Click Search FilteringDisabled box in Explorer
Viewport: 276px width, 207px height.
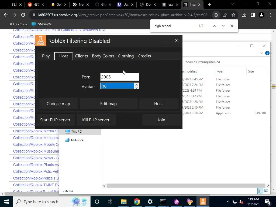click(225, 62)
